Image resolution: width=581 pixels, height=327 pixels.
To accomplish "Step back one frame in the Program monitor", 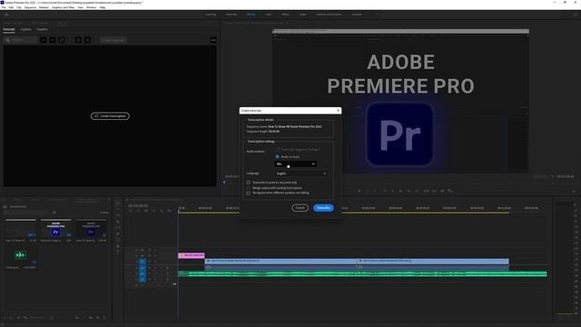I will (393, 191).
